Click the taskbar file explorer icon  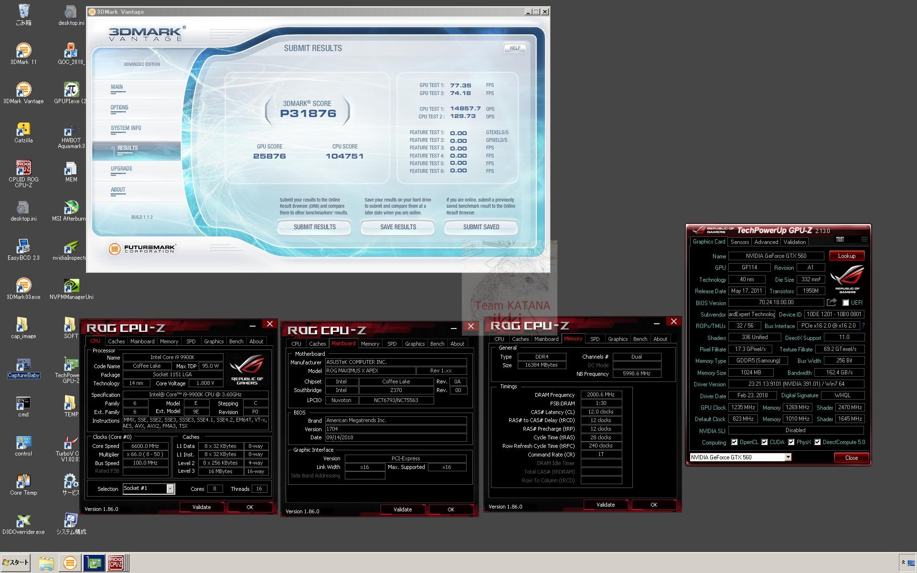pyautogui.click(x=46, y=563)
